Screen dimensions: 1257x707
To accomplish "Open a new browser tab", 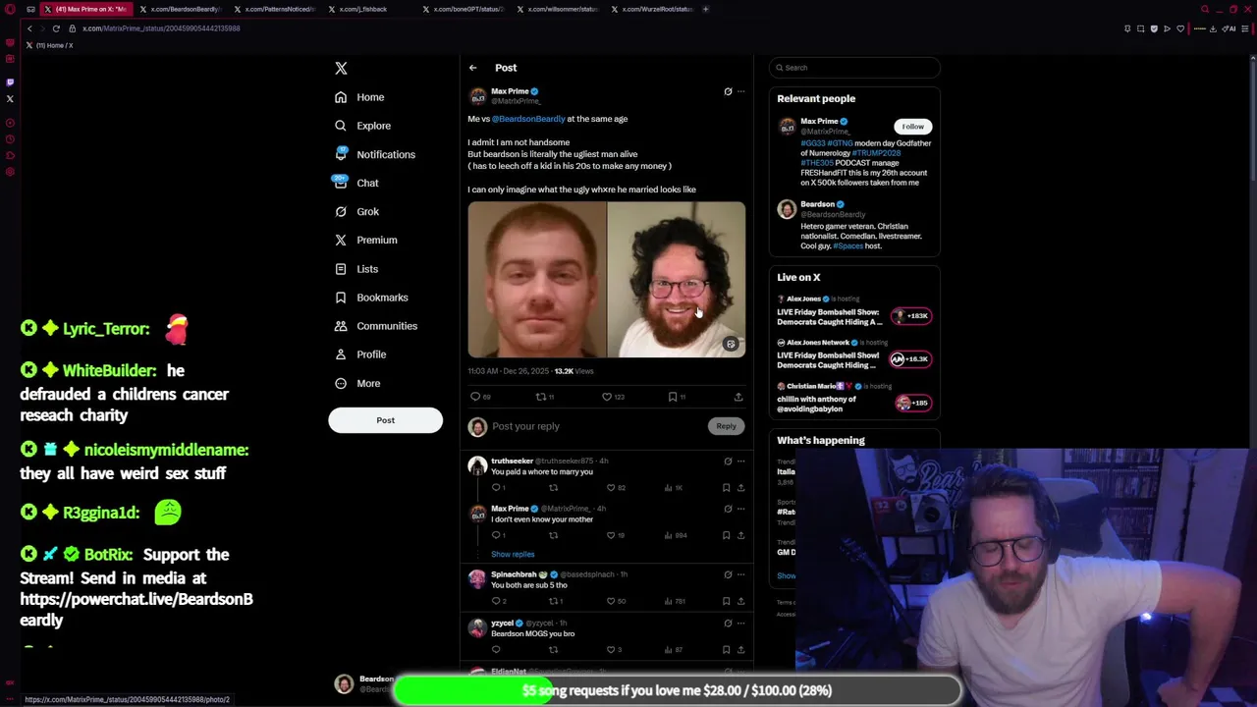I will [x=705, y=9].
